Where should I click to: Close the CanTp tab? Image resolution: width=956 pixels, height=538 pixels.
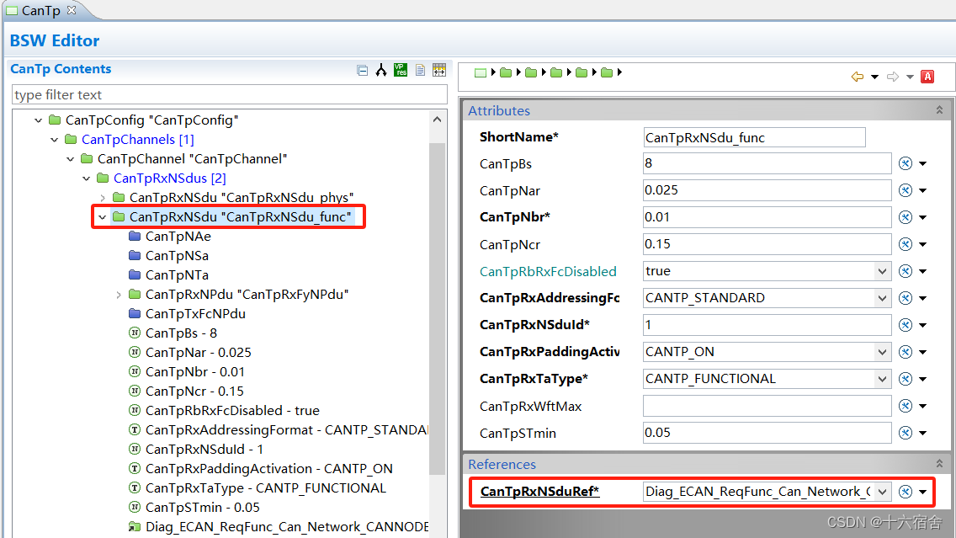coord(72,10)
